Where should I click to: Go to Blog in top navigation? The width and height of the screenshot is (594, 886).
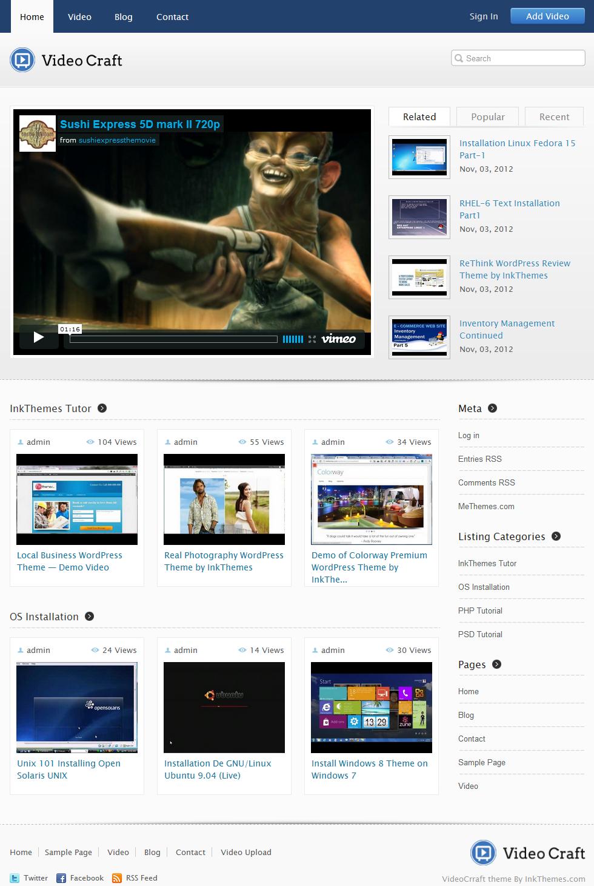[124, 16]
